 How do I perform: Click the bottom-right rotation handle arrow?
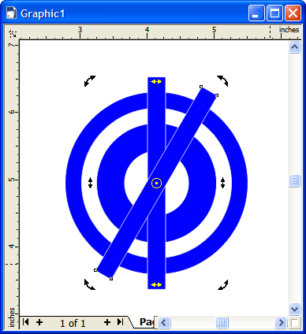(x=223, y=284)
